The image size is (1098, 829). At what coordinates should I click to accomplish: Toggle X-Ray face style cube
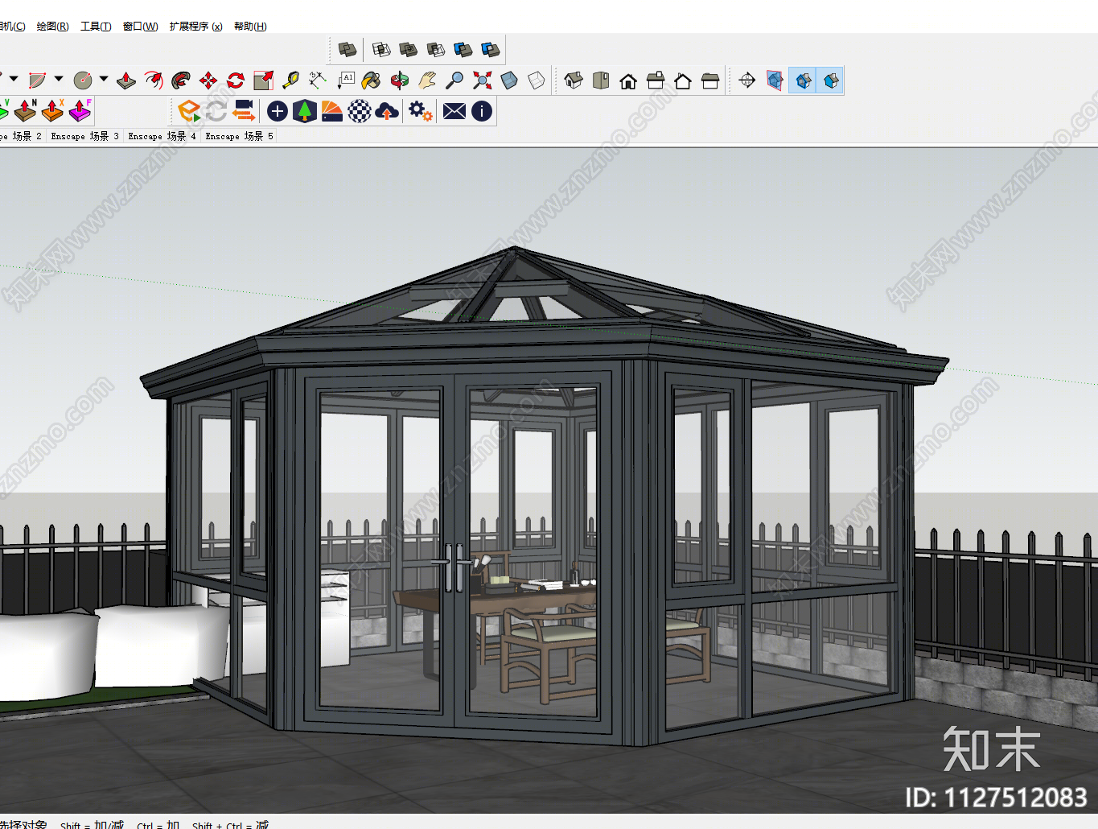pos(509,80)
